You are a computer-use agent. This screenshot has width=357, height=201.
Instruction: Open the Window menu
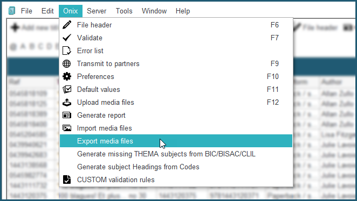point(154,11)
